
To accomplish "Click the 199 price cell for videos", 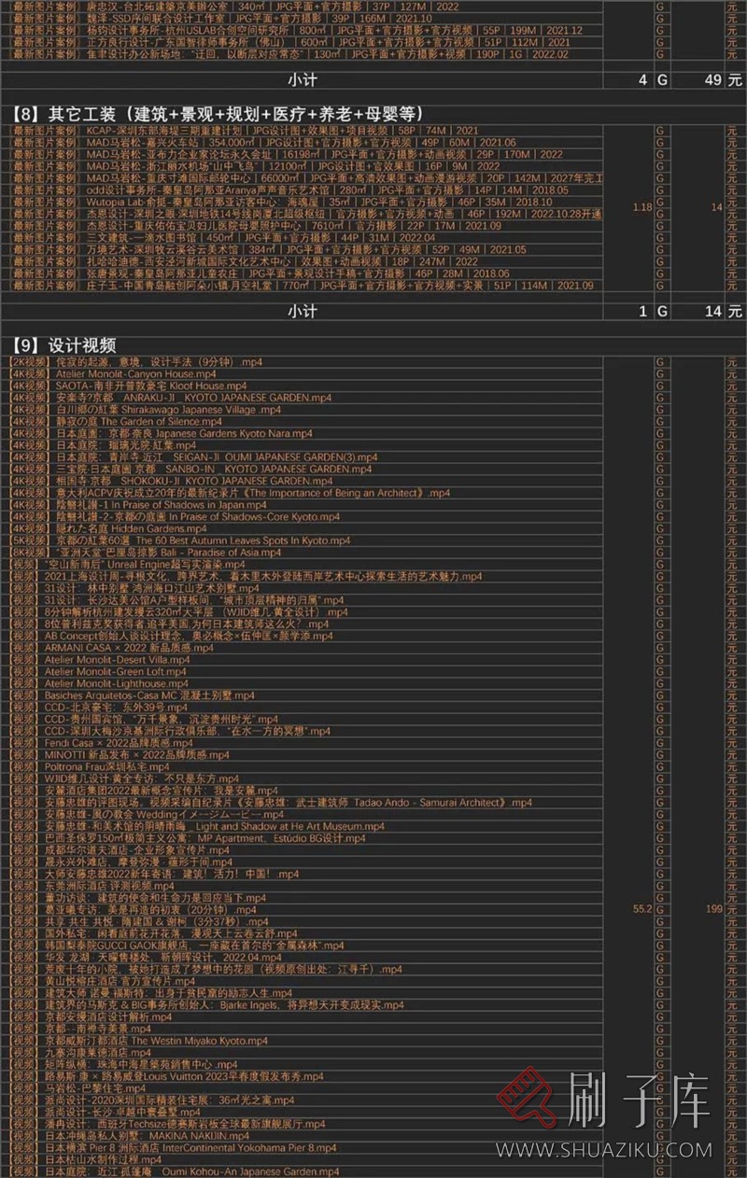I will pos(714,907).
